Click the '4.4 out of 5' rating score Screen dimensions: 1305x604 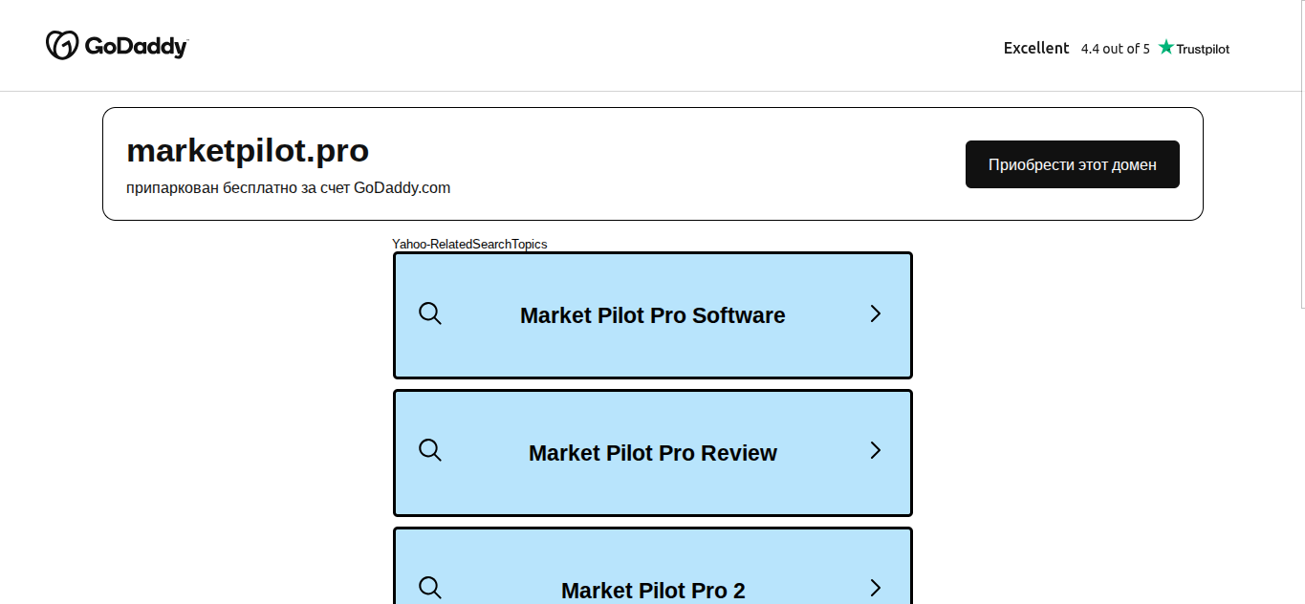[x=1116, y=49]
